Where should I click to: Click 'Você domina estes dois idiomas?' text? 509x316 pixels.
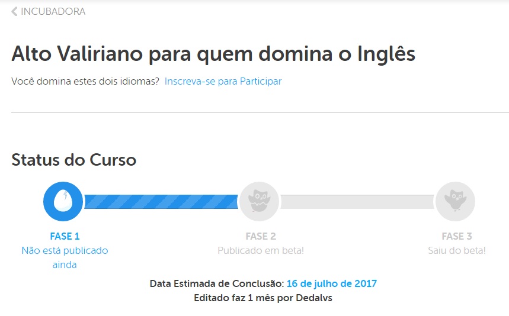click(85, 81)
